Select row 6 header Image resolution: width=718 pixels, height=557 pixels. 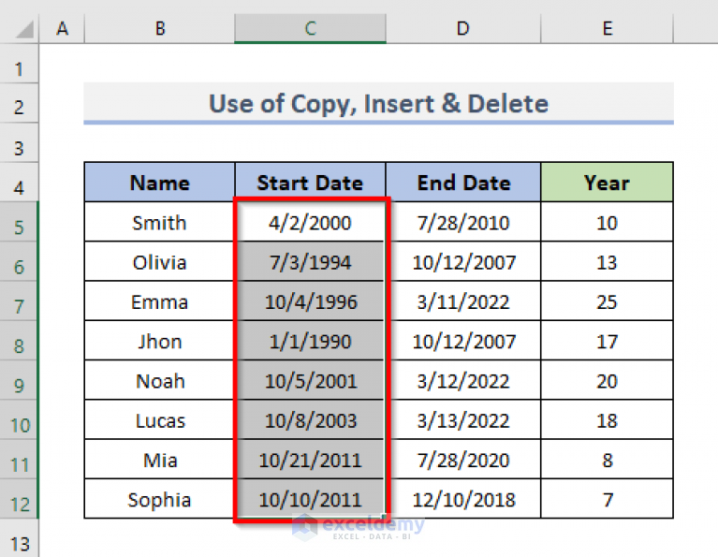click(19, 261)
